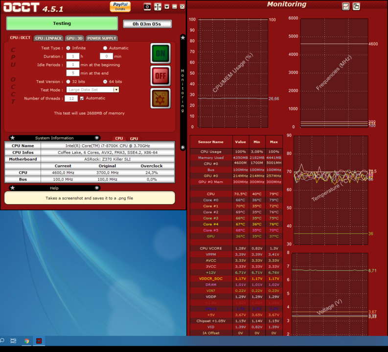Click the Motherboard ASRock Z370 Killer SLI cell
Screen dimensions: 388x352
pos(108,159)
